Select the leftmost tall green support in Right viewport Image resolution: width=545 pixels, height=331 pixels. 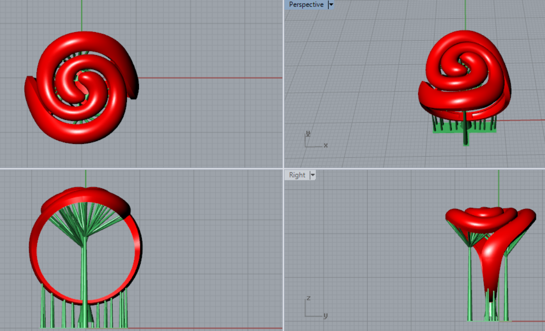pos(470,285)
